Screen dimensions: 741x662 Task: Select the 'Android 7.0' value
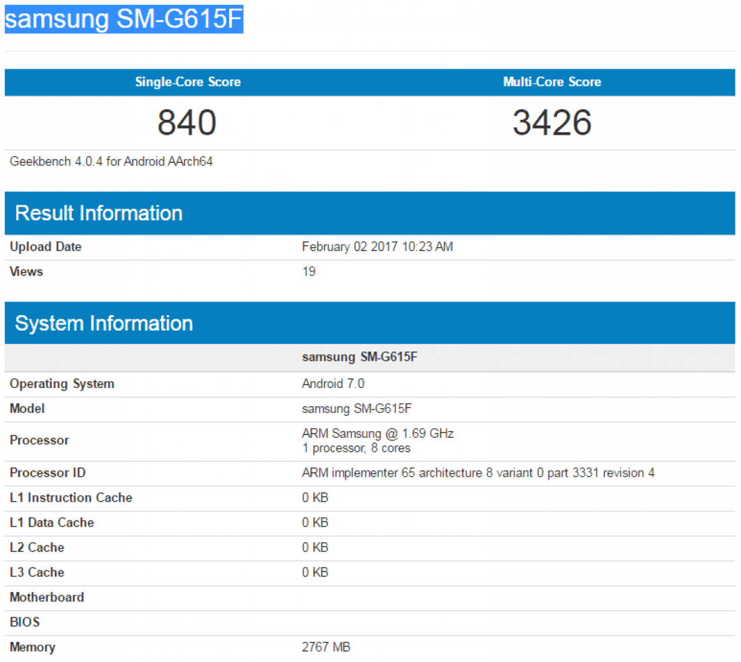[333, 384]
